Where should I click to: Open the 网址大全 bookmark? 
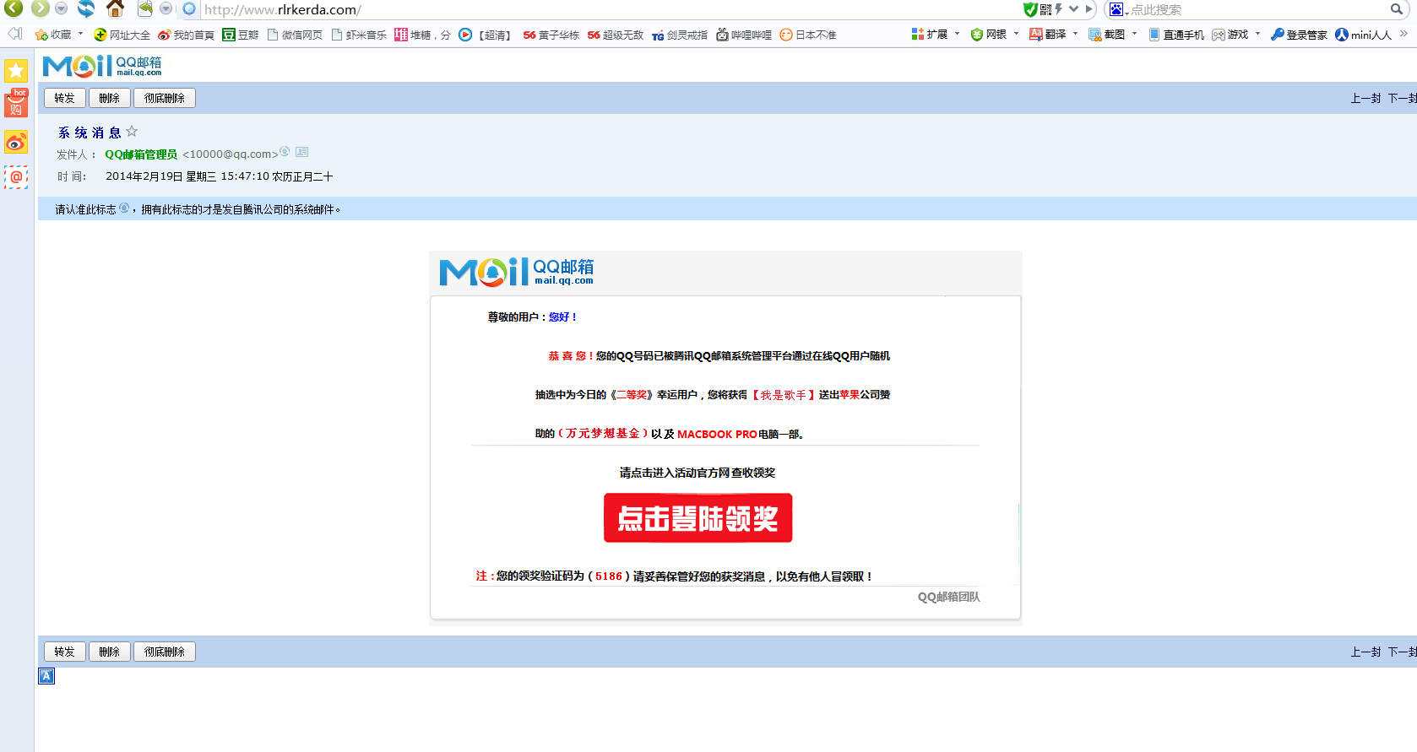[122, 35]
